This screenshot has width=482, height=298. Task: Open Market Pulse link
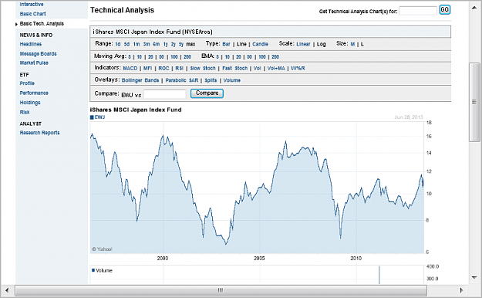click(34, 63)
